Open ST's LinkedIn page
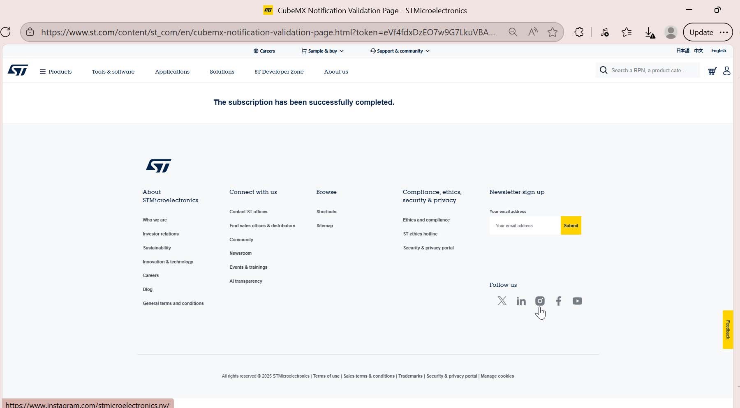 tap(521, 301)
